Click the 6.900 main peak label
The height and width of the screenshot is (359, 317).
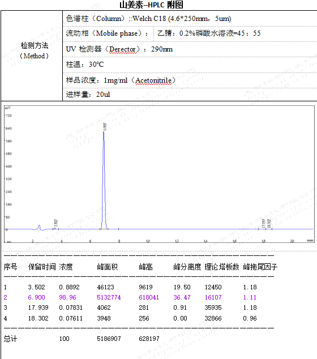(x=105, y=127)
